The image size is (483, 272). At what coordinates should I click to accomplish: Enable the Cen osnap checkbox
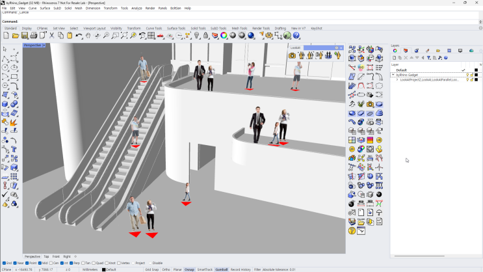pos(51,263)
